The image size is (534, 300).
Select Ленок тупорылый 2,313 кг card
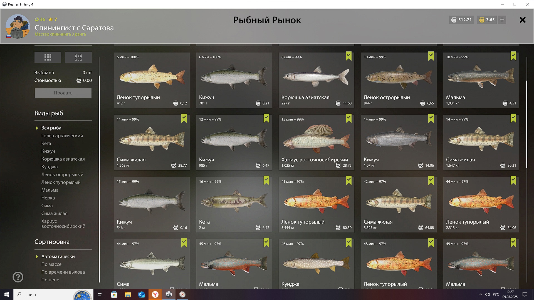coord(481,205)
